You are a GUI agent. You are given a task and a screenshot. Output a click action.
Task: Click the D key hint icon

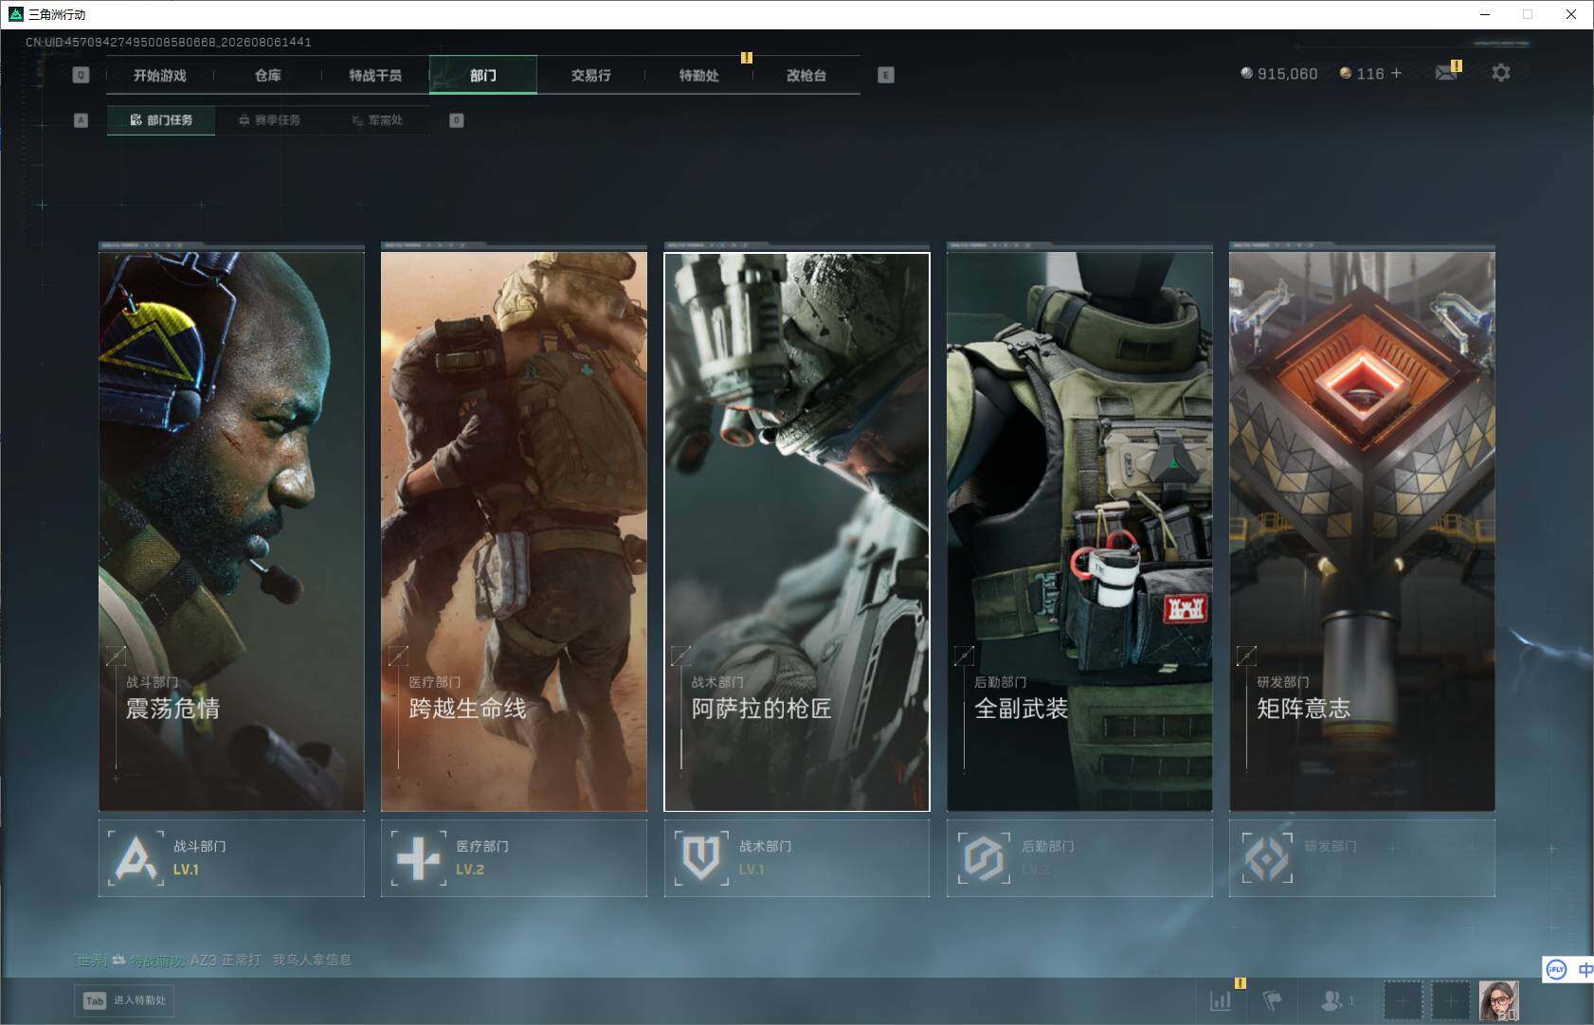457,120
